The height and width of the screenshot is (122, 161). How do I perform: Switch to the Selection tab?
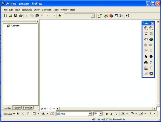(28, 108)
